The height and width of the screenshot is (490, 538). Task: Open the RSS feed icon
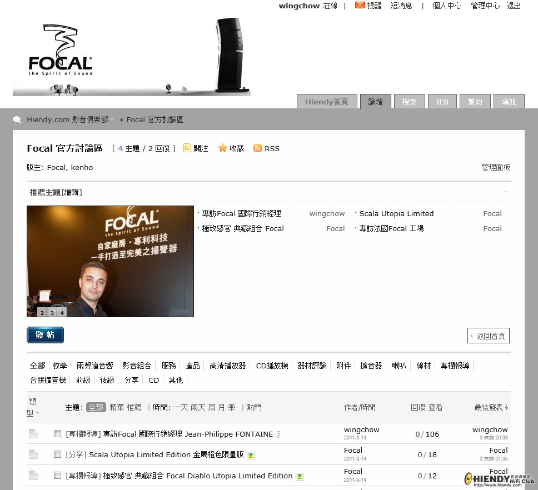coord(257,148)
